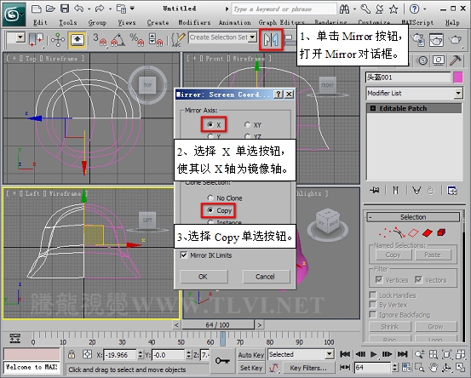Viewport: 471px width, 378px height.
Task: Click the Grow selection button
Action: point(435,326)
